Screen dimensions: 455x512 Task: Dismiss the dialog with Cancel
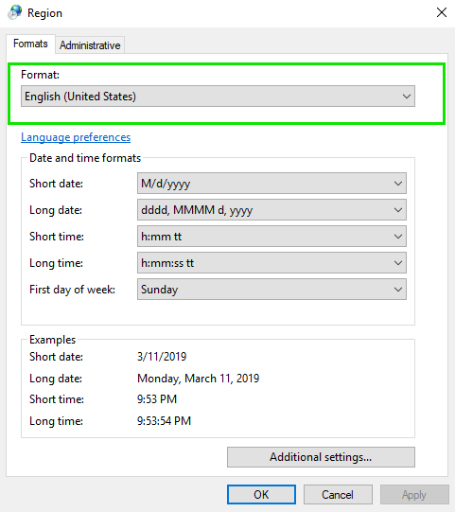338,494
